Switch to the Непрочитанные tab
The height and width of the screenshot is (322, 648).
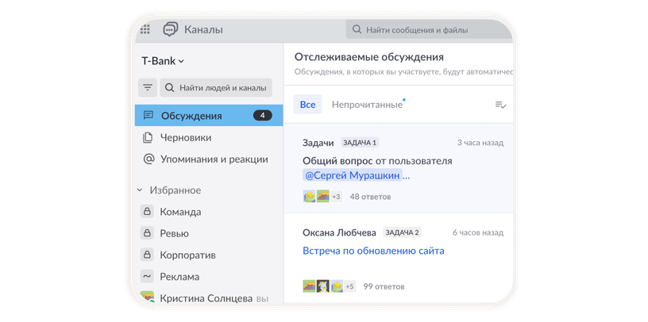click(368, 105)
